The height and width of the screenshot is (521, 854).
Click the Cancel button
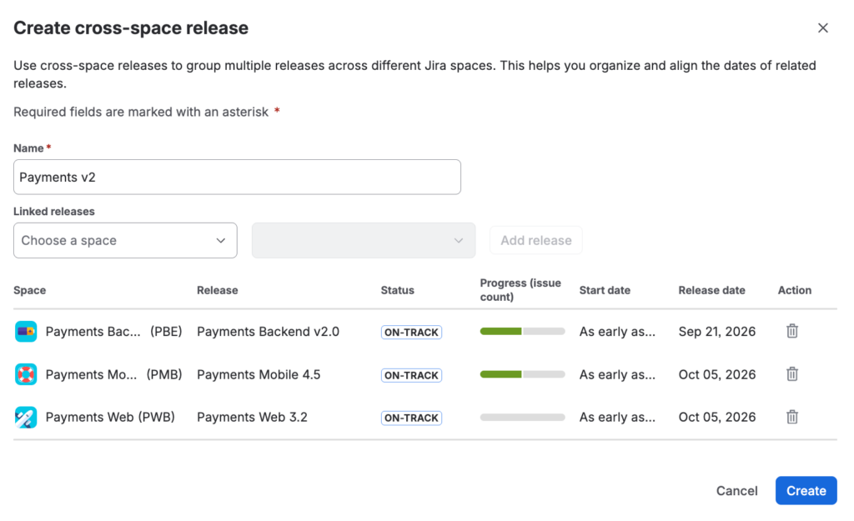pyautogui.click(x=736, y=490)
